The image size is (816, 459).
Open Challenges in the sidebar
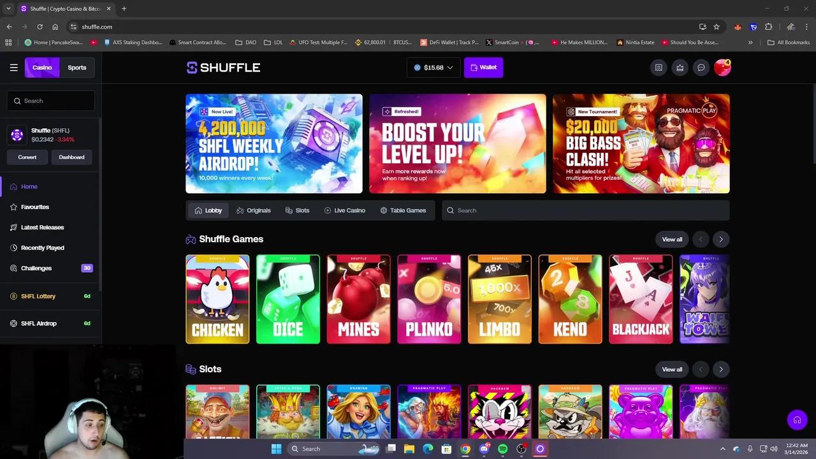pos(36,268)
